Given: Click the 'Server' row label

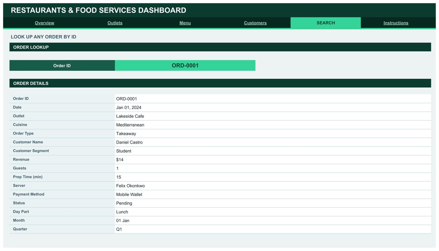Looking at the screenshot, I should click(19, 185).
